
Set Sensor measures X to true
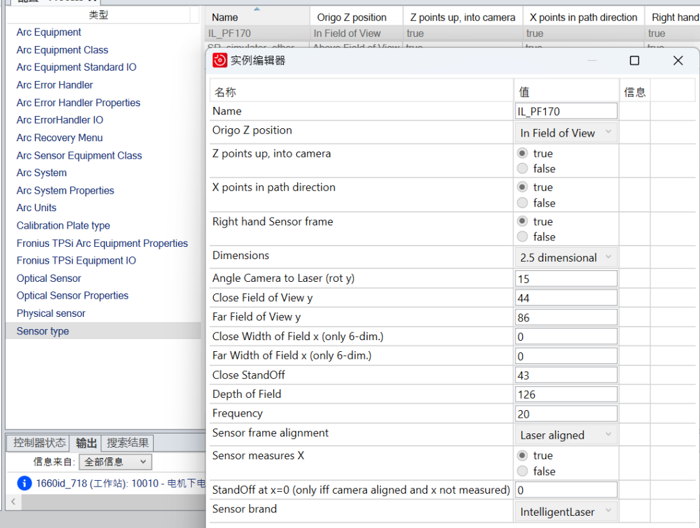click(x=522, y=455)
